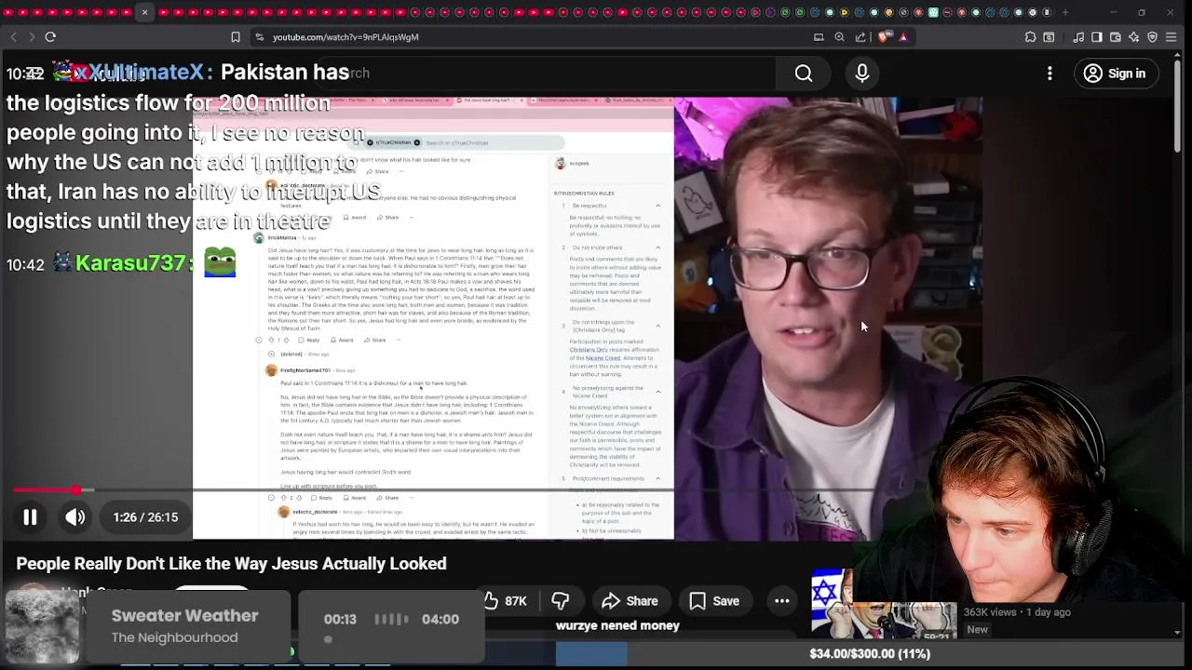Mute the video volume speaker icon

coord(75,517)
